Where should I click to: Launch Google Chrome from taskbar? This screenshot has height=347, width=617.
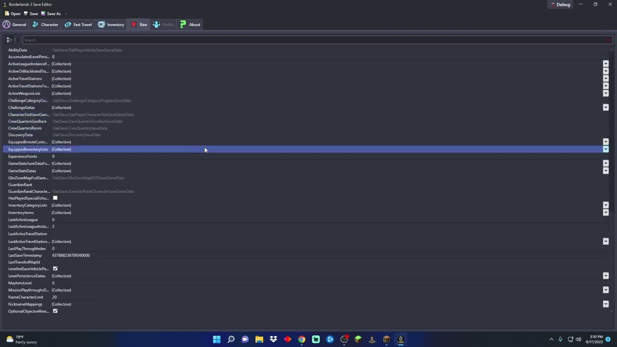(301, 339)
